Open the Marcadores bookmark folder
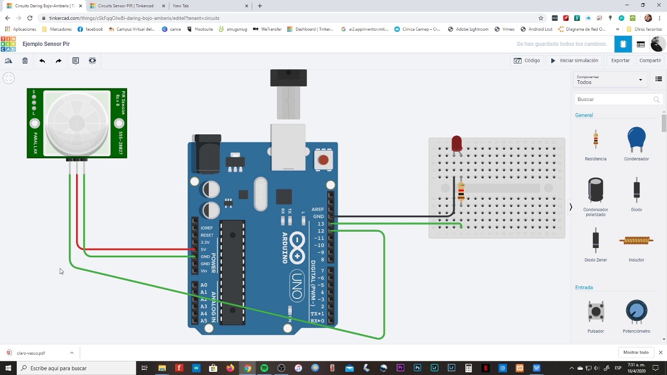This screenshot has height=375, width=667. pyautogui.click(x=57, y=29)
